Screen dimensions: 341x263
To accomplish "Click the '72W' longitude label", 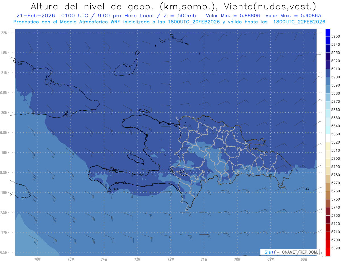I will [x=170, y=259].
